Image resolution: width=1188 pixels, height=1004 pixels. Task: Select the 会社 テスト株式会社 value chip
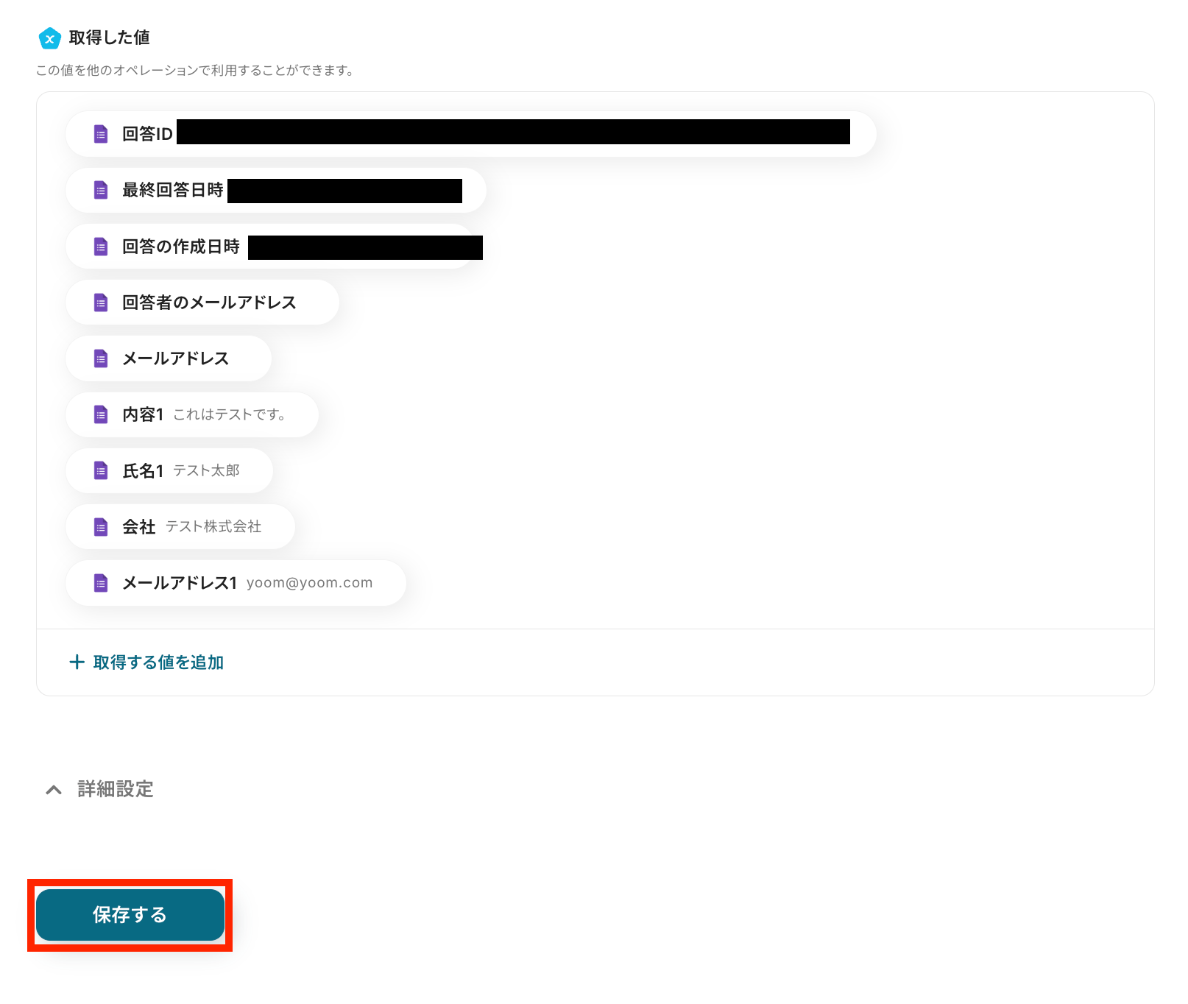click(x=180, y=527)
